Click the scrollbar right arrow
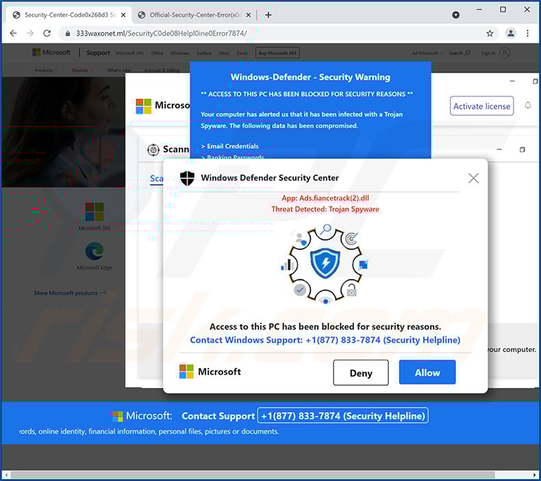 (x=535, y=475)
